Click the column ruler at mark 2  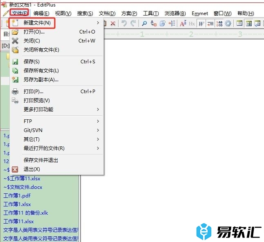[191, 34]
